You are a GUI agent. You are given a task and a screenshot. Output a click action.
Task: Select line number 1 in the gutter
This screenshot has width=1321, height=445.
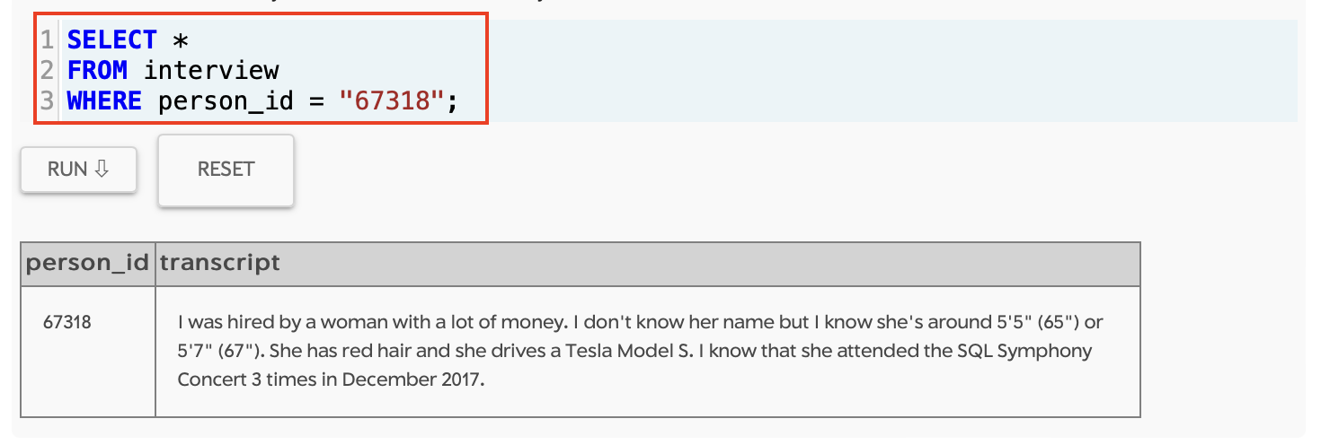pyautogui.click(x=48, y=39)
